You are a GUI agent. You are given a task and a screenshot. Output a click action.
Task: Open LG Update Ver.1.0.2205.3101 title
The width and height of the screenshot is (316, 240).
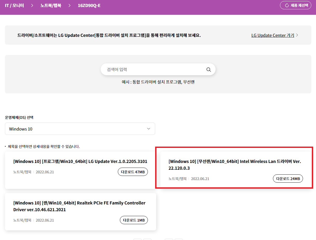coord(80,161)
